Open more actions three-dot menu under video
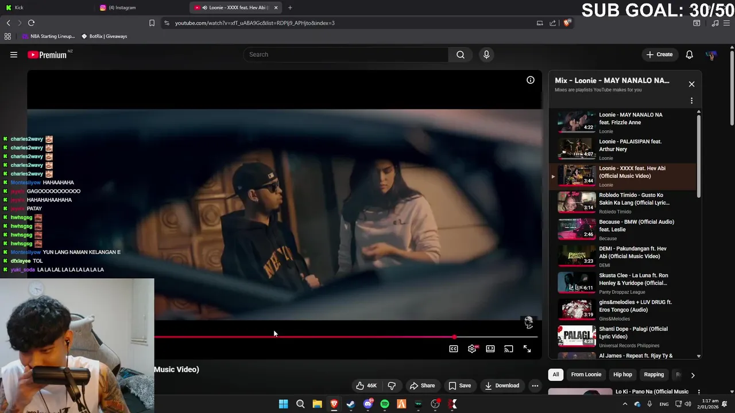 tap(535, 385)
